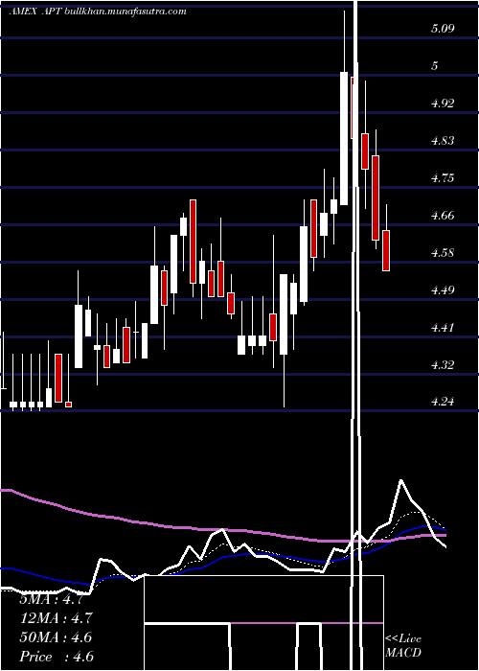Click the <<Live MACD label

(x=403, y=646)
